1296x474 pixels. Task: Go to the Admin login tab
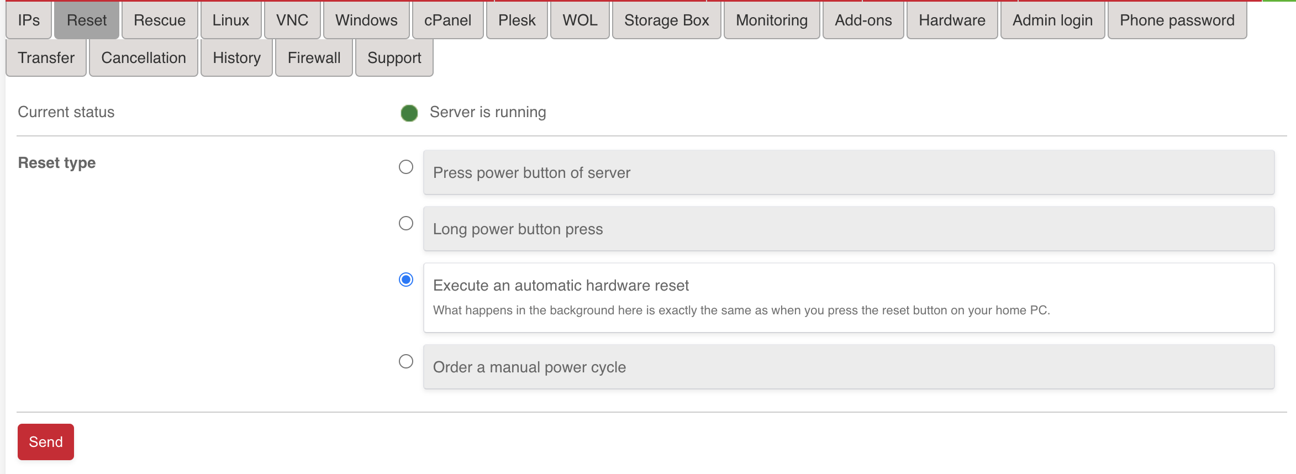pos(1052,20)
